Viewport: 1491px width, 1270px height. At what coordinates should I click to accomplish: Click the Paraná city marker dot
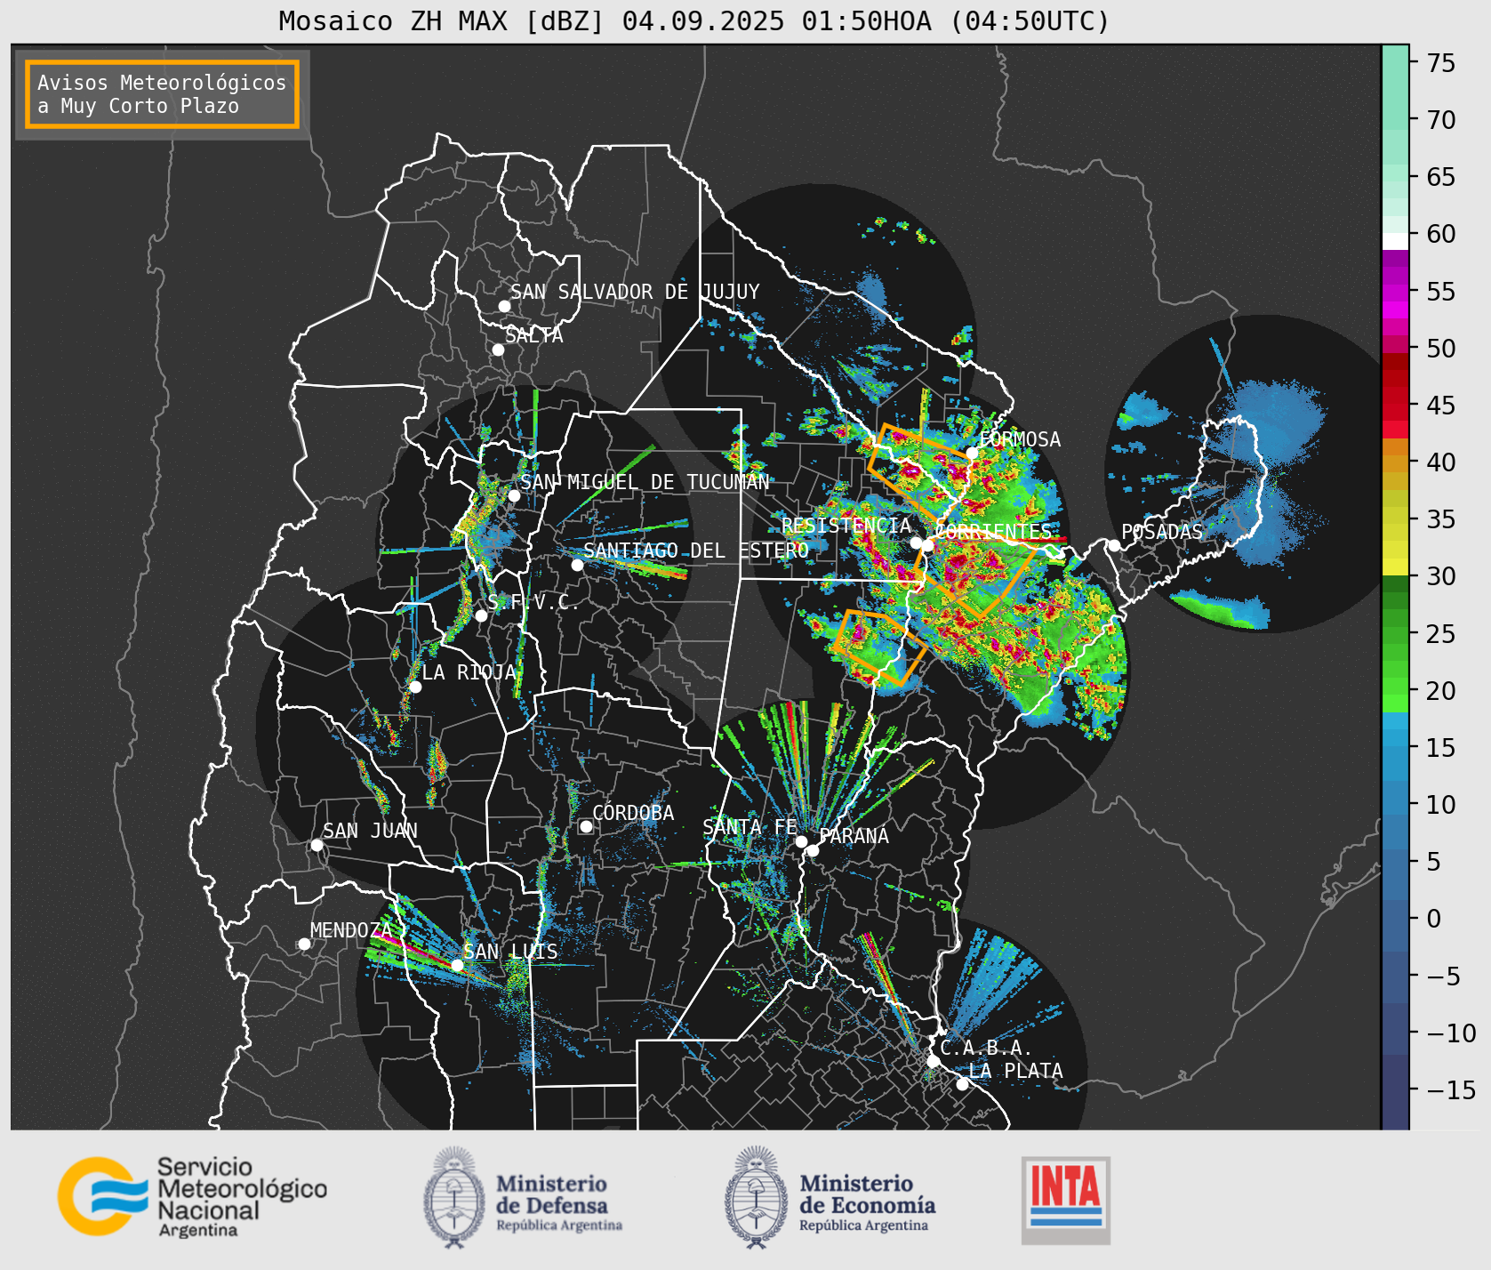813,850
